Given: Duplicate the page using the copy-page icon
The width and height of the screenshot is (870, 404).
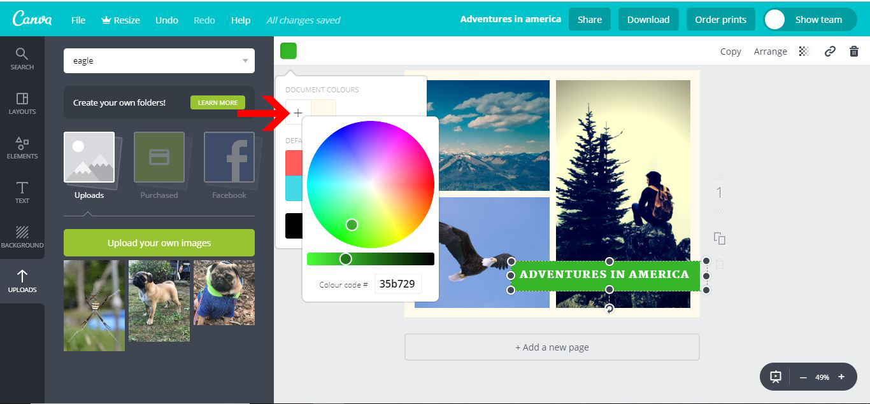Looking at the screenshot, I should [x=720, y=237].
